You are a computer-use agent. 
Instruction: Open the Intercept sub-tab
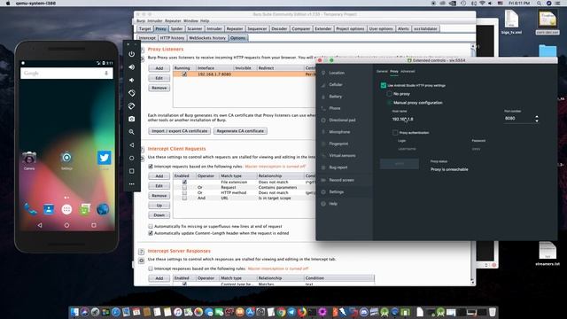(147, 37)
